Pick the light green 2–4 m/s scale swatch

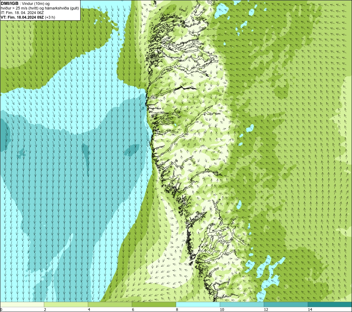click(66, 305)
